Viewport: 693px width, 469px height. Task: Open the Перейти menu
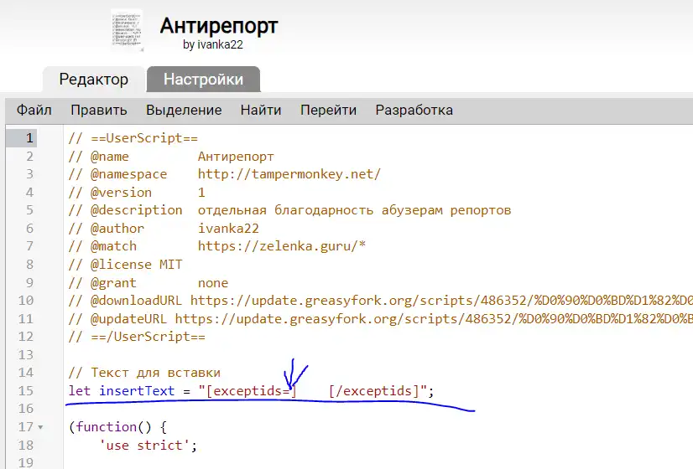point(328,110)
